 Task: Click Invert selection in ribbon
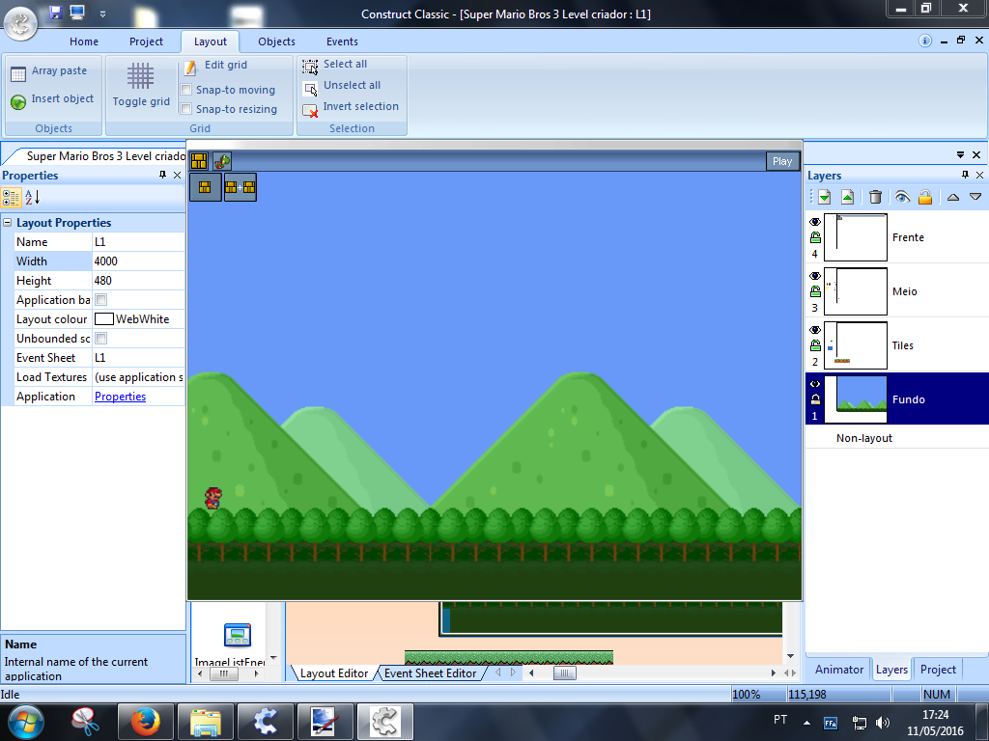[x=351, y=108]
